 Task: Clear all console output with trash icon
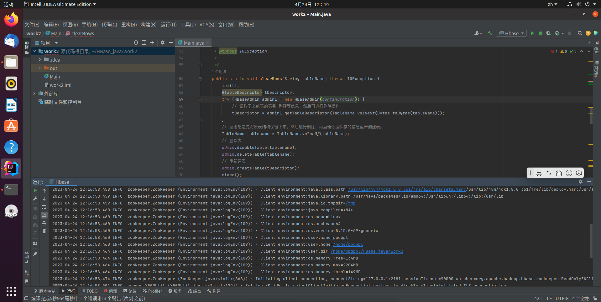(x=44, y=231)
